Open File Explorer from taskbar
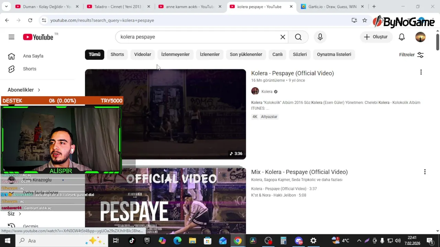This screenshot has width=440, height=247. 192,240
